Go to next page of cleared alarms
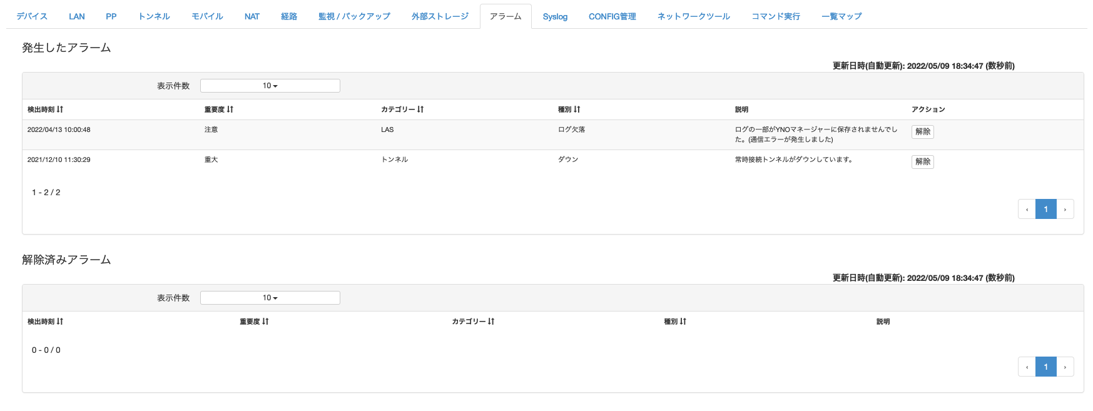Image resolution: width=1093 pixels, height=411 pixels. [x=1065, y=367]
